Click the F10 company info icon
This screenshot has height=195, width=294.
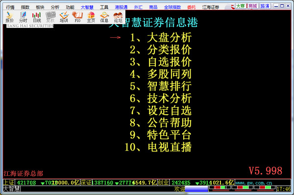pos(77,17)
